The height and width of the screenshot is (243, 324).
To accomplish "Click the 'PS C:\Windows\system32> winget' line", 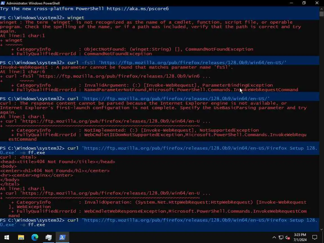I will (x=42, y=18).
